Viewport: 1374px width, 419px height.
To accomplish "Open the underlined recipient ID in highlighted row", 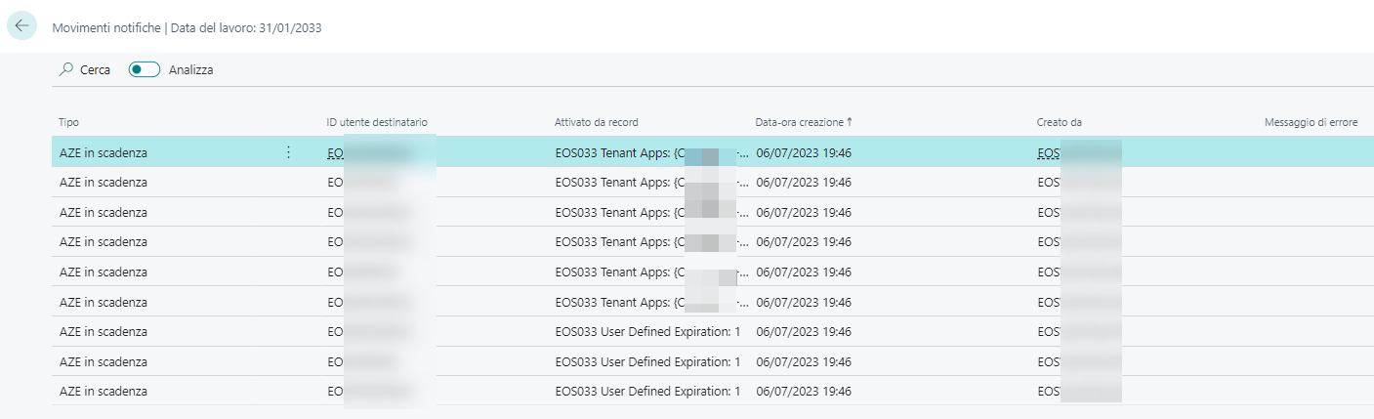I will (336, 153).
